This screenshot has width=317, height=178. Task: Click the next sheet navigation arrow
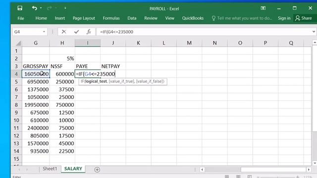pos(27,170)
